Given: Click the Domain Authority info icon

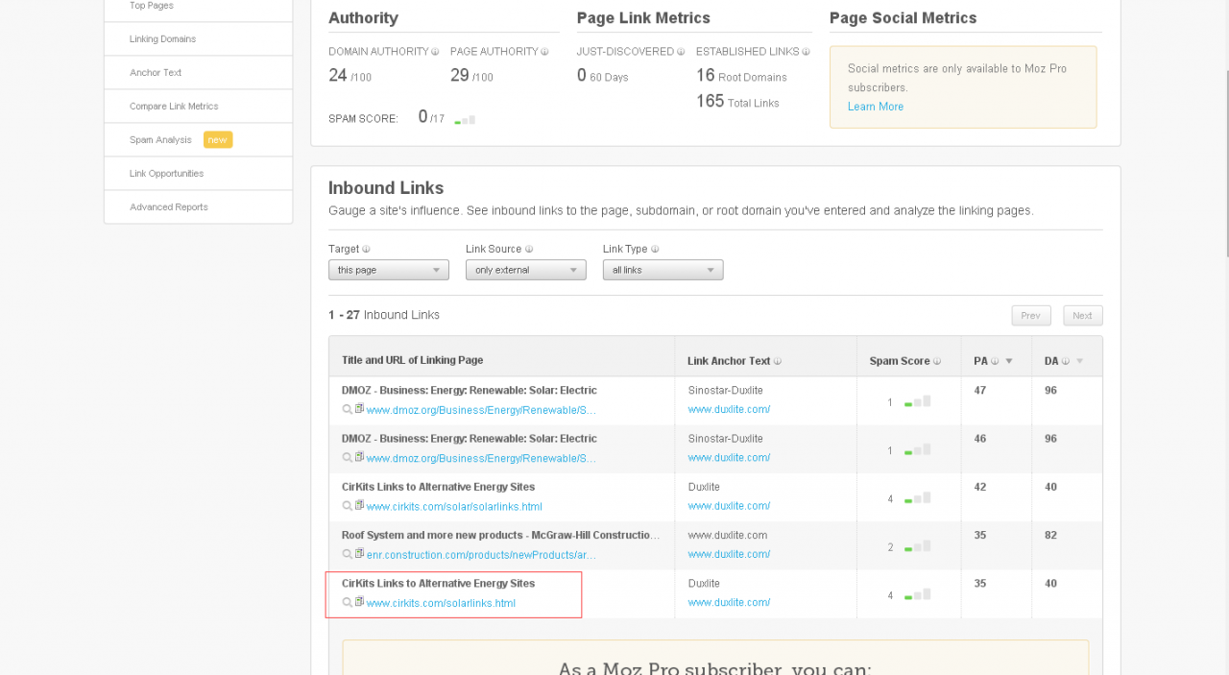Looking at the screenshot, I should coord(435,52).
